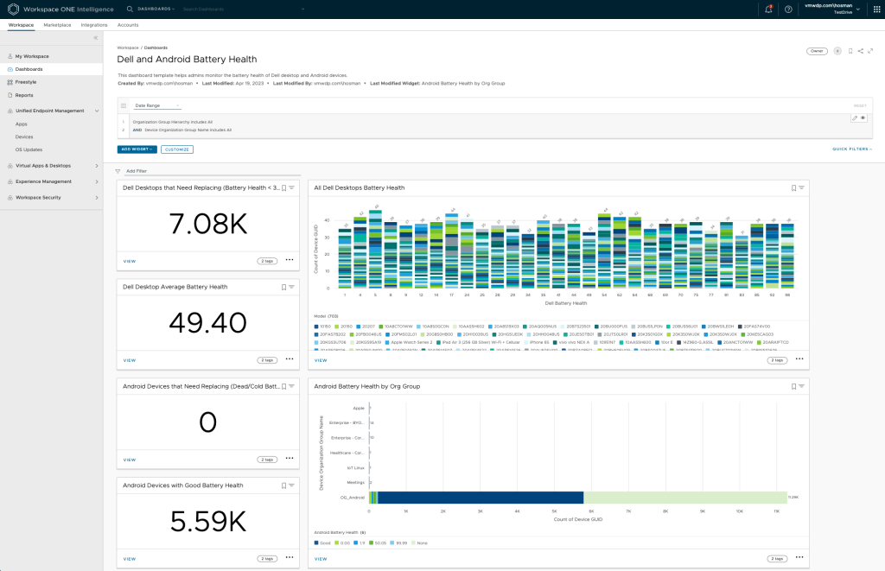
Task: Click the help question mark icon
Action: coord(788,9)
